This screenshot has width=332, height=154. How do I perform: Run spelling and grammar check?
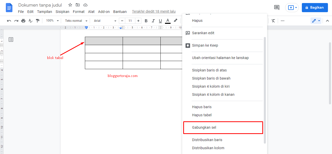click(30, 21)
